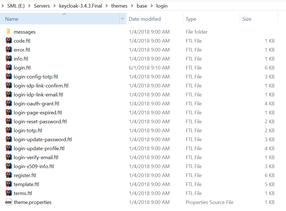Expand the chevron after Servers in path
Image resolution: width=286 pixels, height=211 pixels.
[x=54, y=6]
